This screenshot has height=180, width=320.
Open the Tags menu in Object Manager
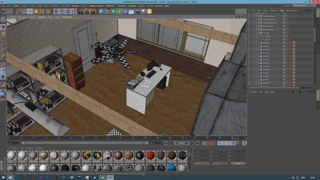[x=282, y=10]
